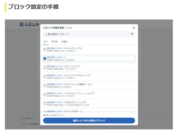Image resolution: width=177 pixels, height=131 pixels.
Task: Check リクルートR&Dスタッフィング checkbox
Action: [x=45, y=104]
